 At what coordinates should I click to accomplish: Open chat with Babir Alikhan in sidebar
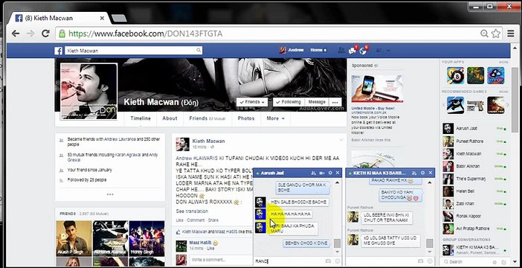coord(474,166)
